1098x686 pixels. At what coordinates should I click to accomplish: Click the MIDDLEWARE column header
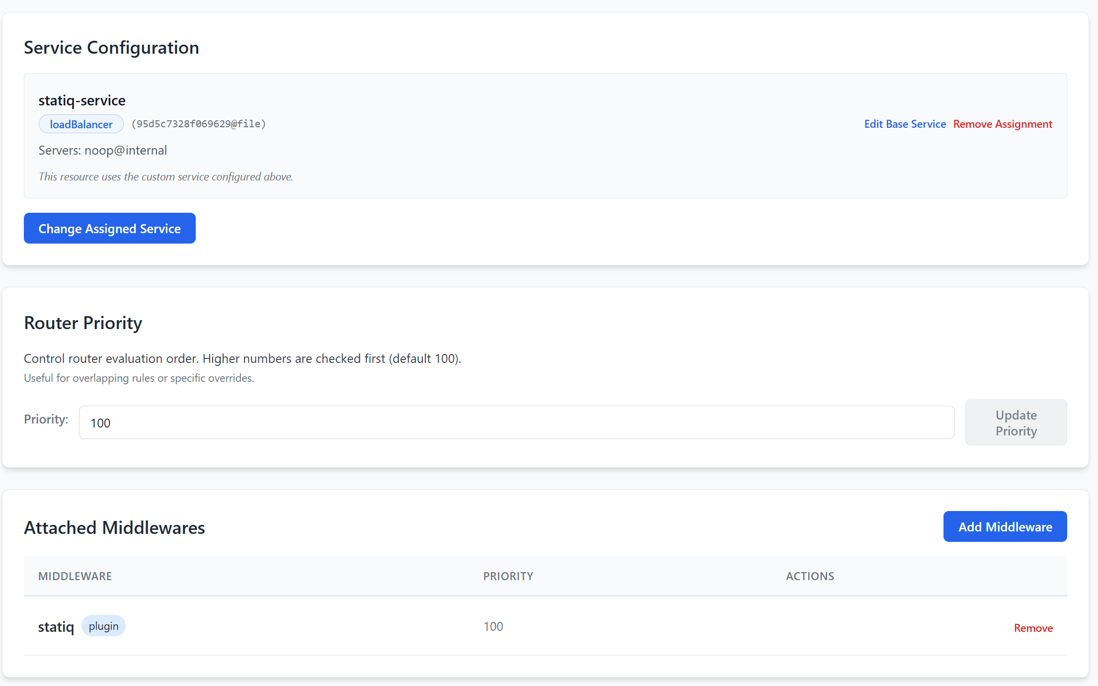[75, 576]
